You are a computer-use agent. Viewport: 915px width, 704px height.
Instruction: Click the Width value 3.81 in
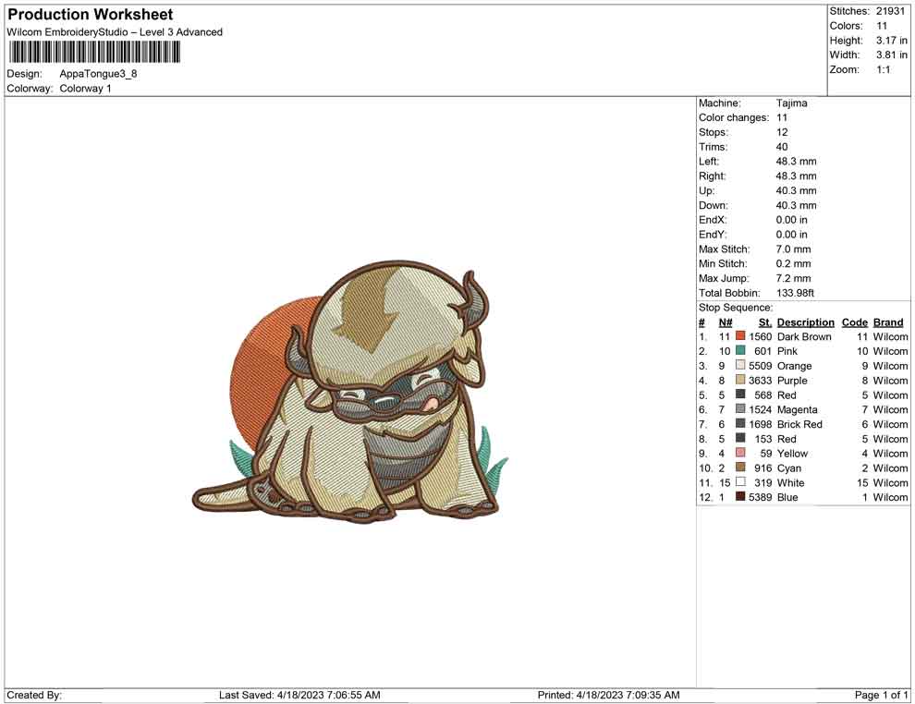(891, 55)
